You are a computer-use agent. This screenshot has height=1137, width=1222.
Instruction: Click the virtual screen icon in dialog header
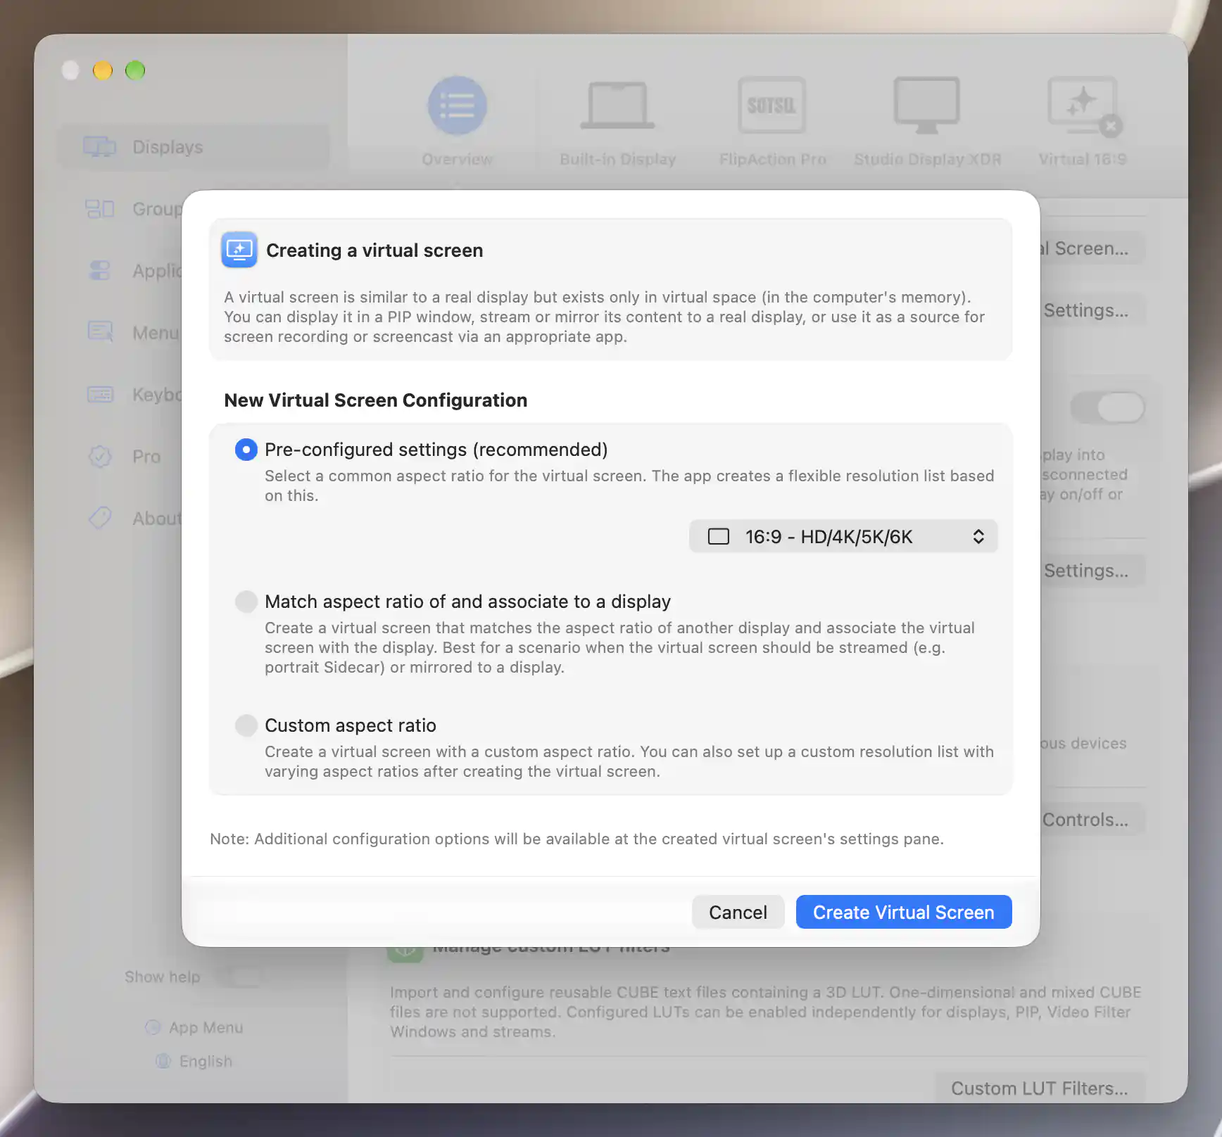(x=239, y=250)
